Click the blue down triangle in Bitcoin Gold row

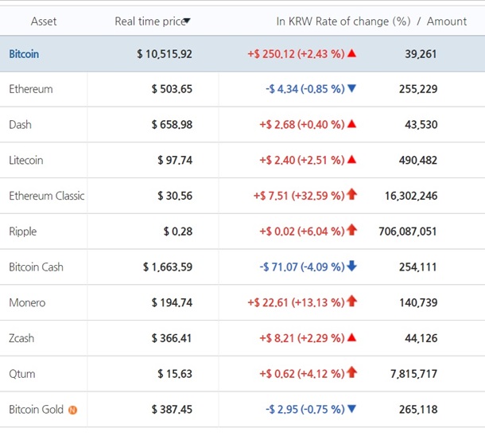coord(351,409)
